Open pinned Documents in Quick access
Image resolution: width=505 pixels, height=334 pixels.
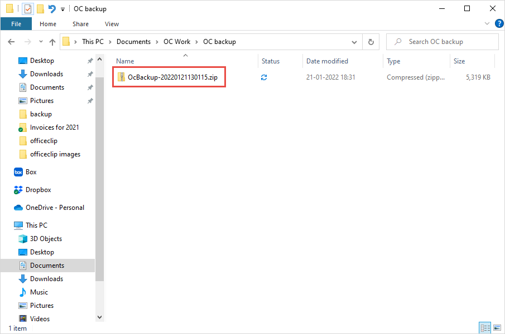click(x=47, y=87)
